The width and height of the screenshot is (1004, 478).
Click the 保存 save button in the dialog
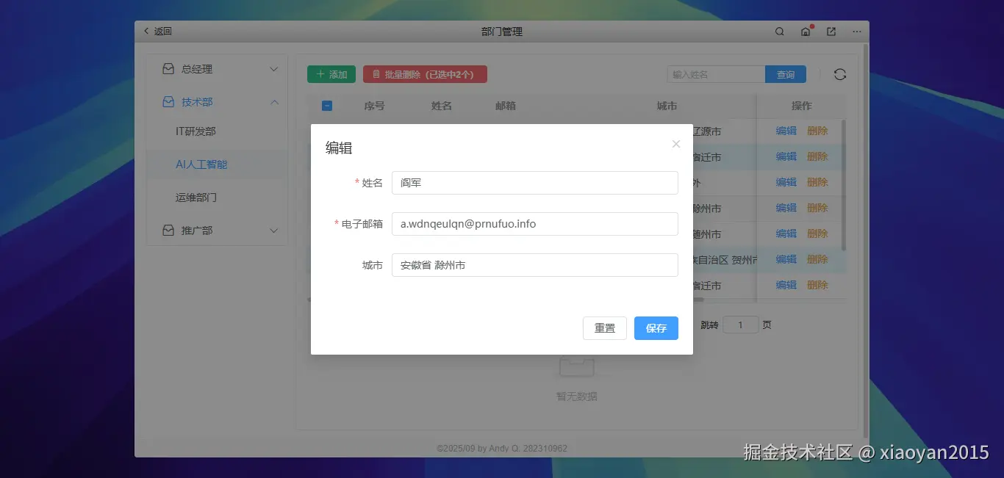click(x=656, y=328)
